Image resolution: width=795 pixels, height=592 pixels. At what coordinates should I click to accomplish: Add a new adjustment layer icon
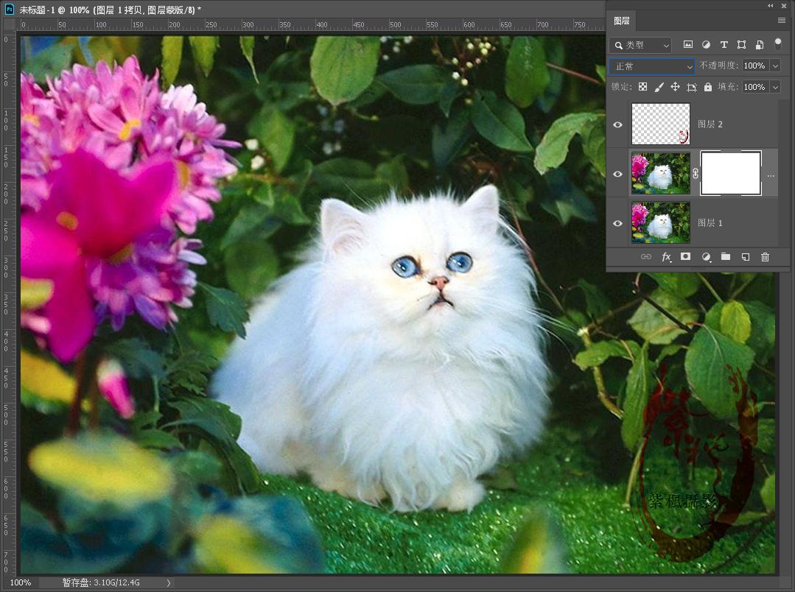[706, 256]
